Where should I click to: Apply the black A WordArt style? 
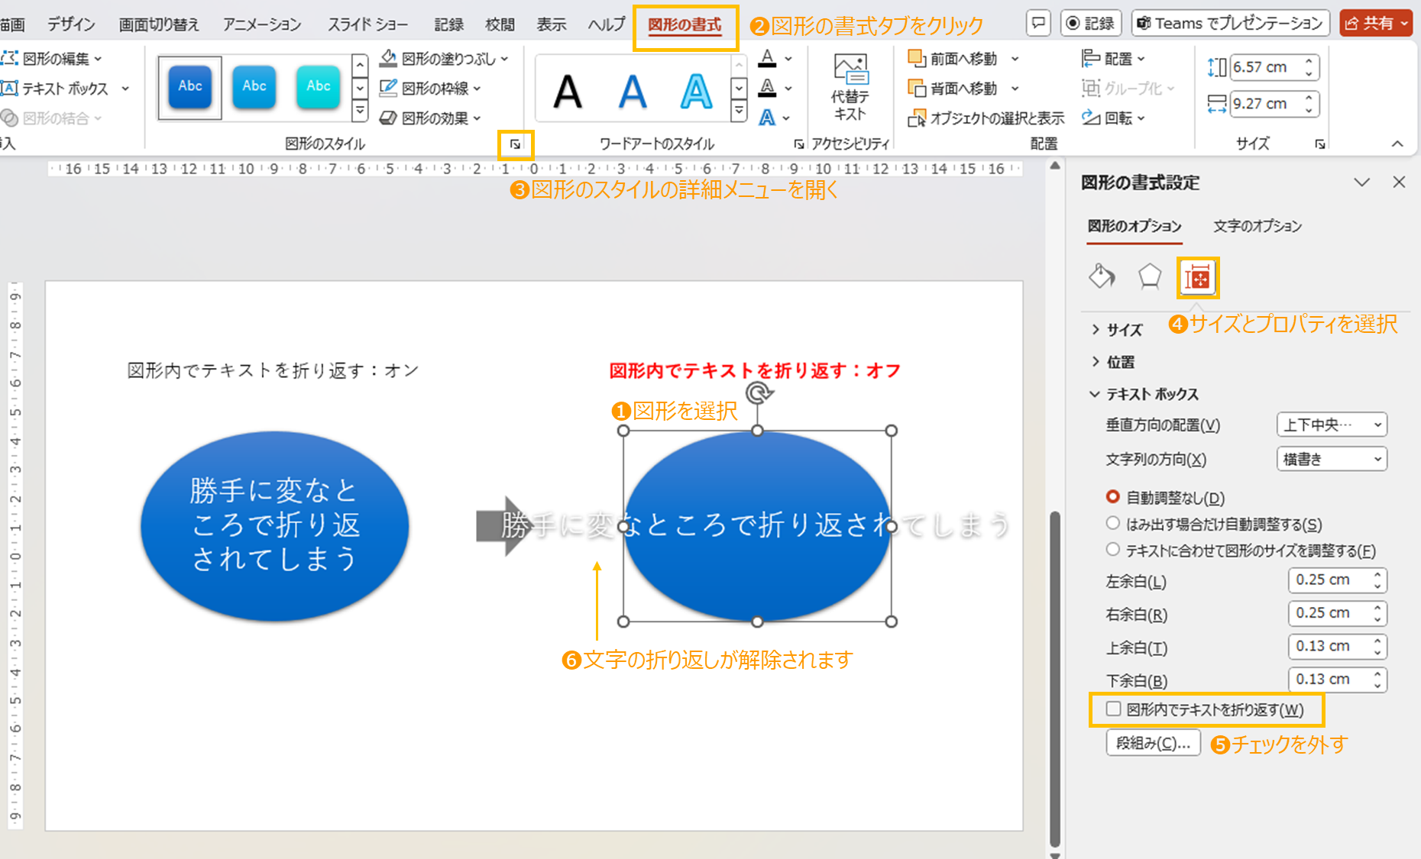[x=568, y=92]
